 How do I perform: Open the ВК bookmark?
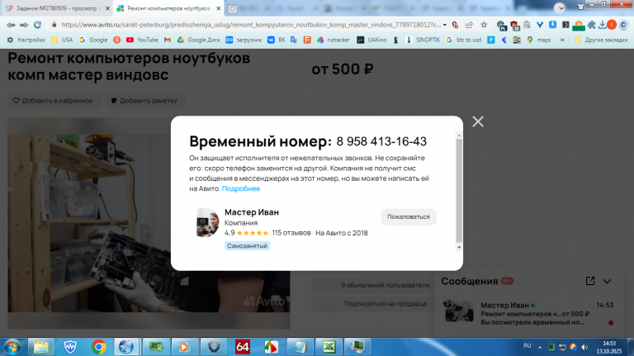tap(277, 40)
